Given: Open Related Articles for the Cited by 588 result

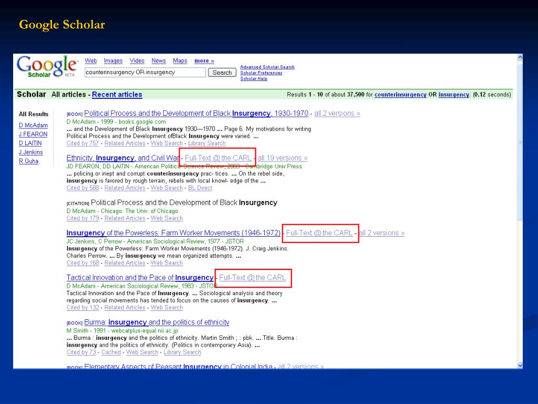Looking at the screenshot, I should click(125, 188).
